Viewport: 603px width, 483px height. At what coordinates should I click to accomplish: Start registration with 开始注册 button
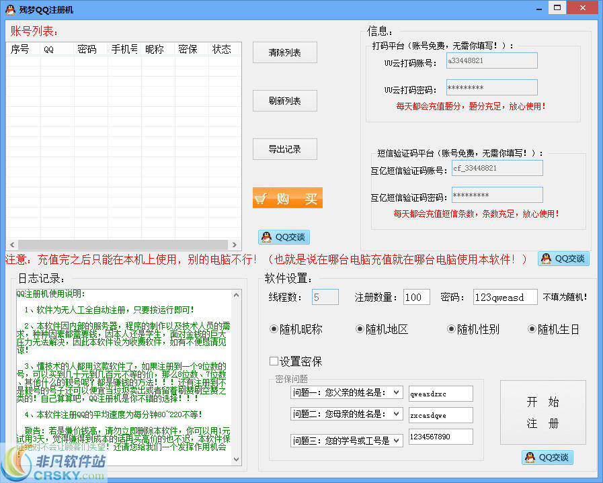click(542, 412)
